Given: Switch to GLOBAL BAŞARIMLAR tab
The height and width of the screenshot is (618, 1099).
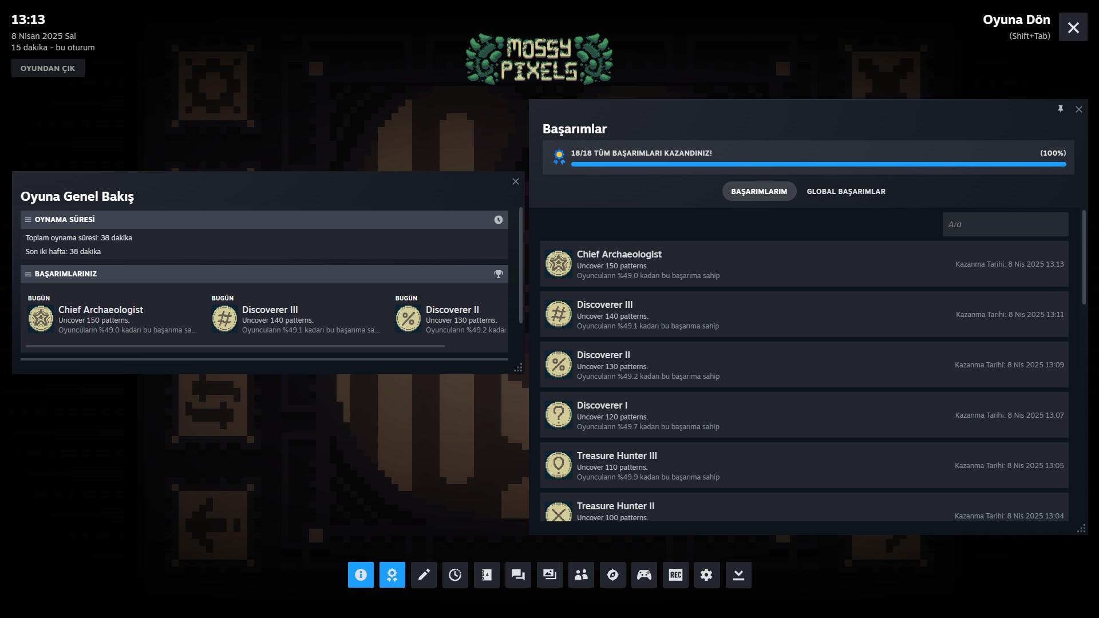Looking at the screenshot, I should point(845,192).
